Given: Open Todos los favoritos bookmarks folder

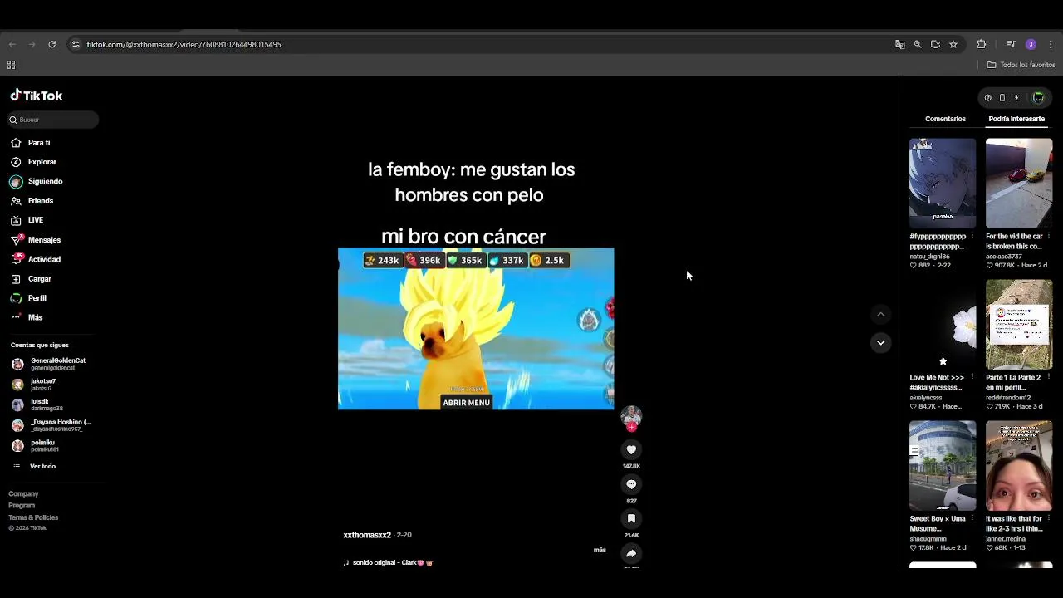Looking at the screenshot, I should (1021, 65).
